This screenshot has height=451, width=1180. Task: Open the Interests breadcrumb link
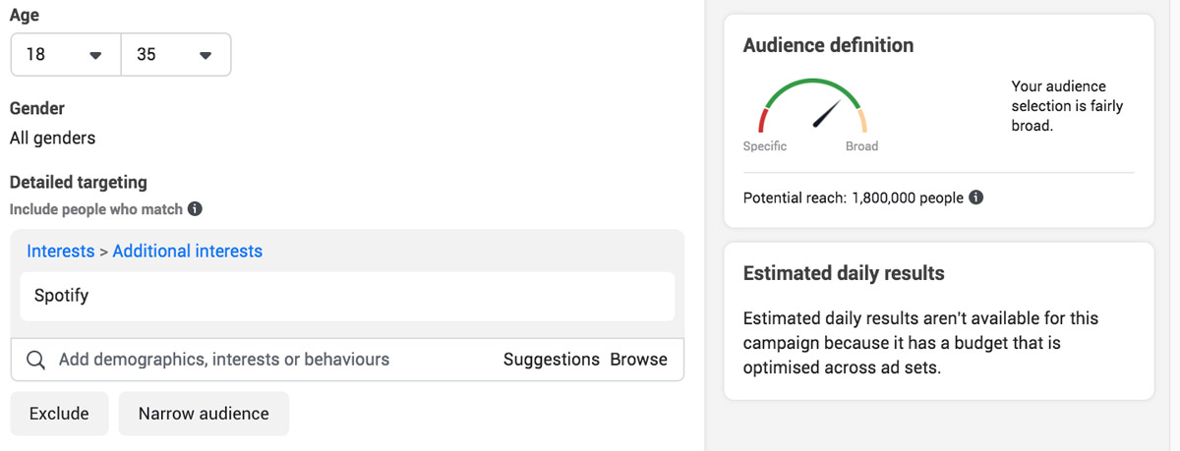point(61,251)
